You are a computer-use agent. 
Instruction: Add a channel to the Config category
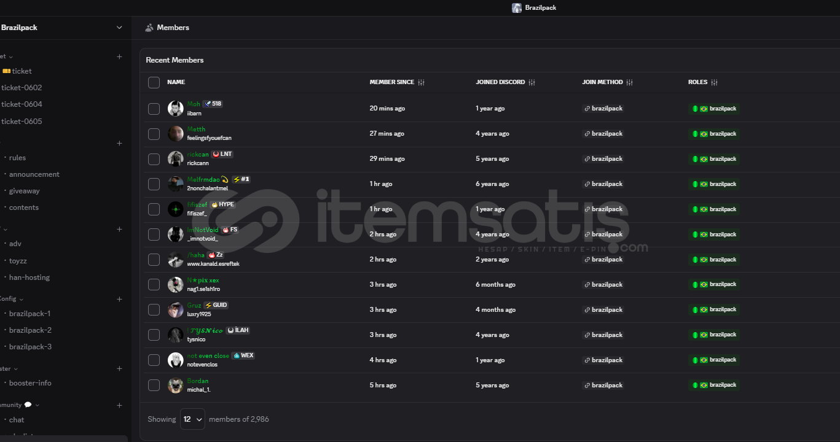coord(119,299)
